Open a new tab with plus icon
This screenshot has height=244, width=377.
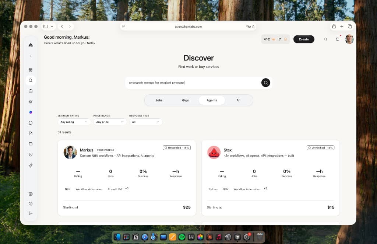click(342, 27)
